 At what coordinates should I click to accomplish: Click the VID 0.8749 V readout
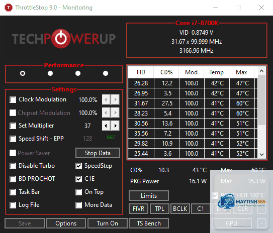197,33
